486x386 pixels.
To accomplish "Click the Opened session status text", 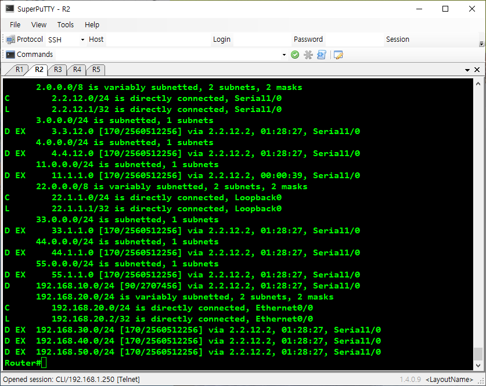I will point(71,380).
